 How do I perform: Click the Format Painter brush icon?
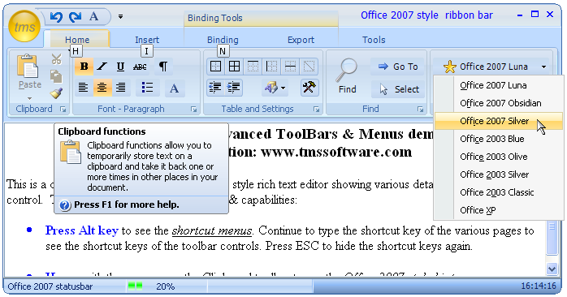click(56, 93)
